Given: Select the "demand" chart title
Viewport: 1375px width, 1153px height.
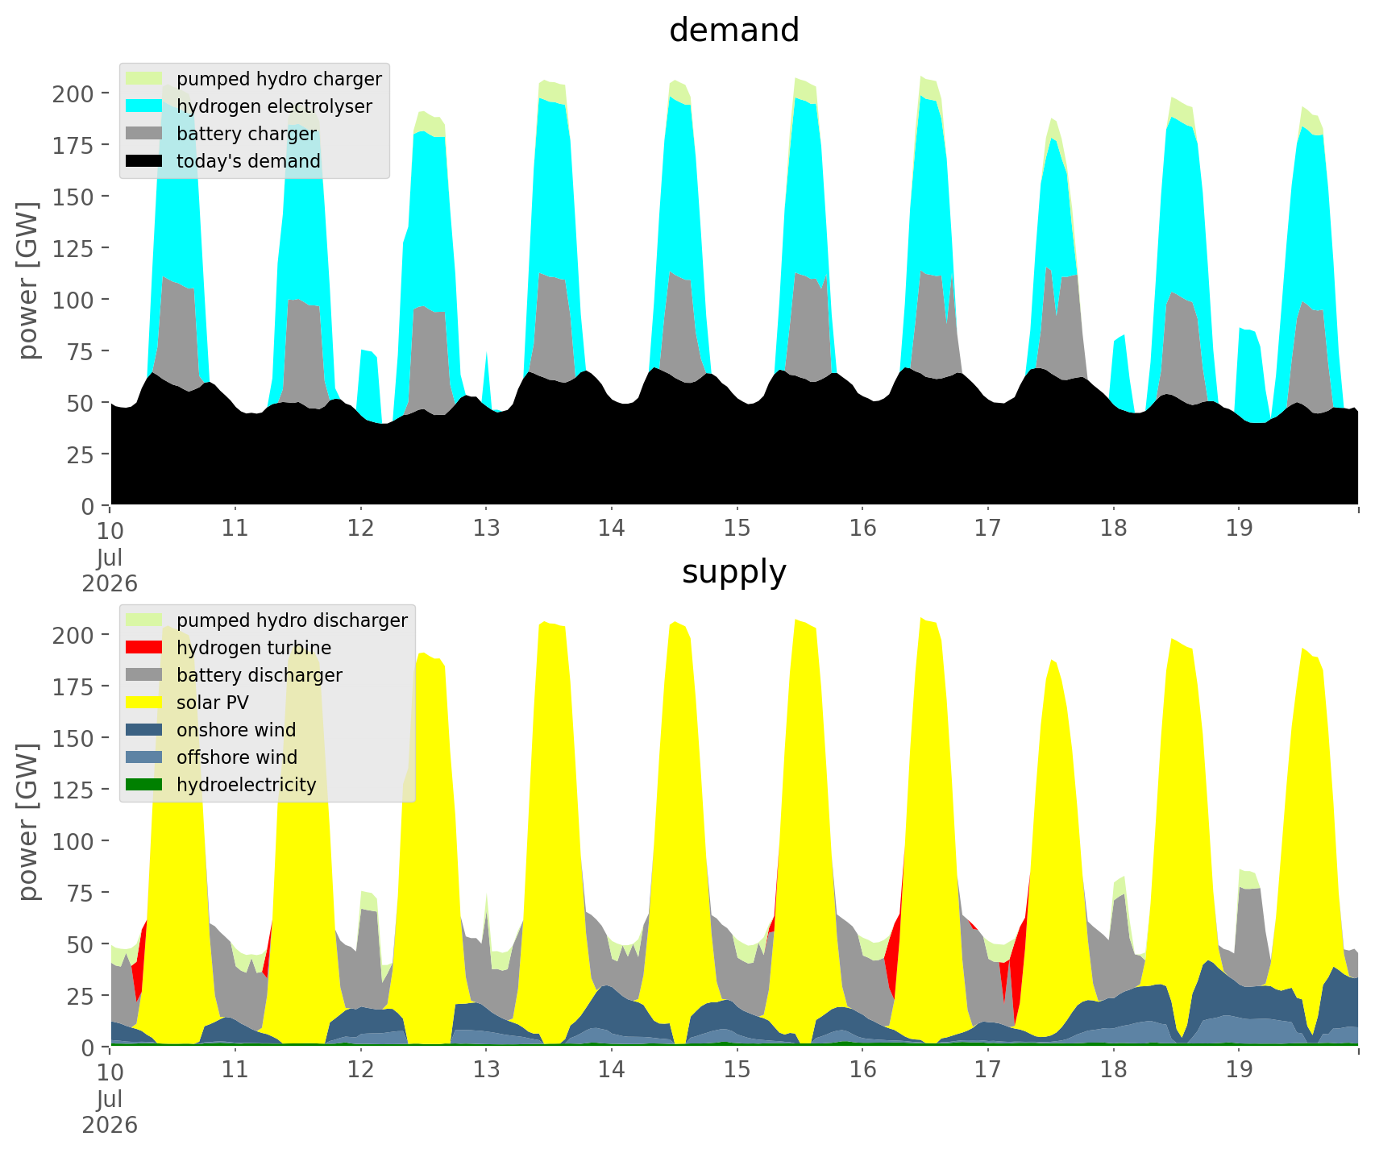Looking at the screenshot, I should pos(734,31).
